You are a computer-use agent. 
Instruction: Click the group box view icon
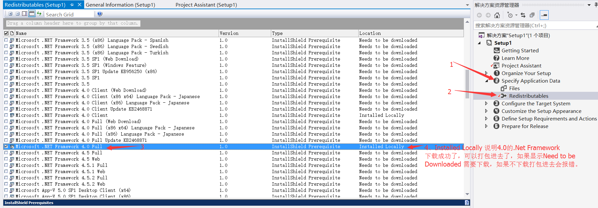point(32,14)
